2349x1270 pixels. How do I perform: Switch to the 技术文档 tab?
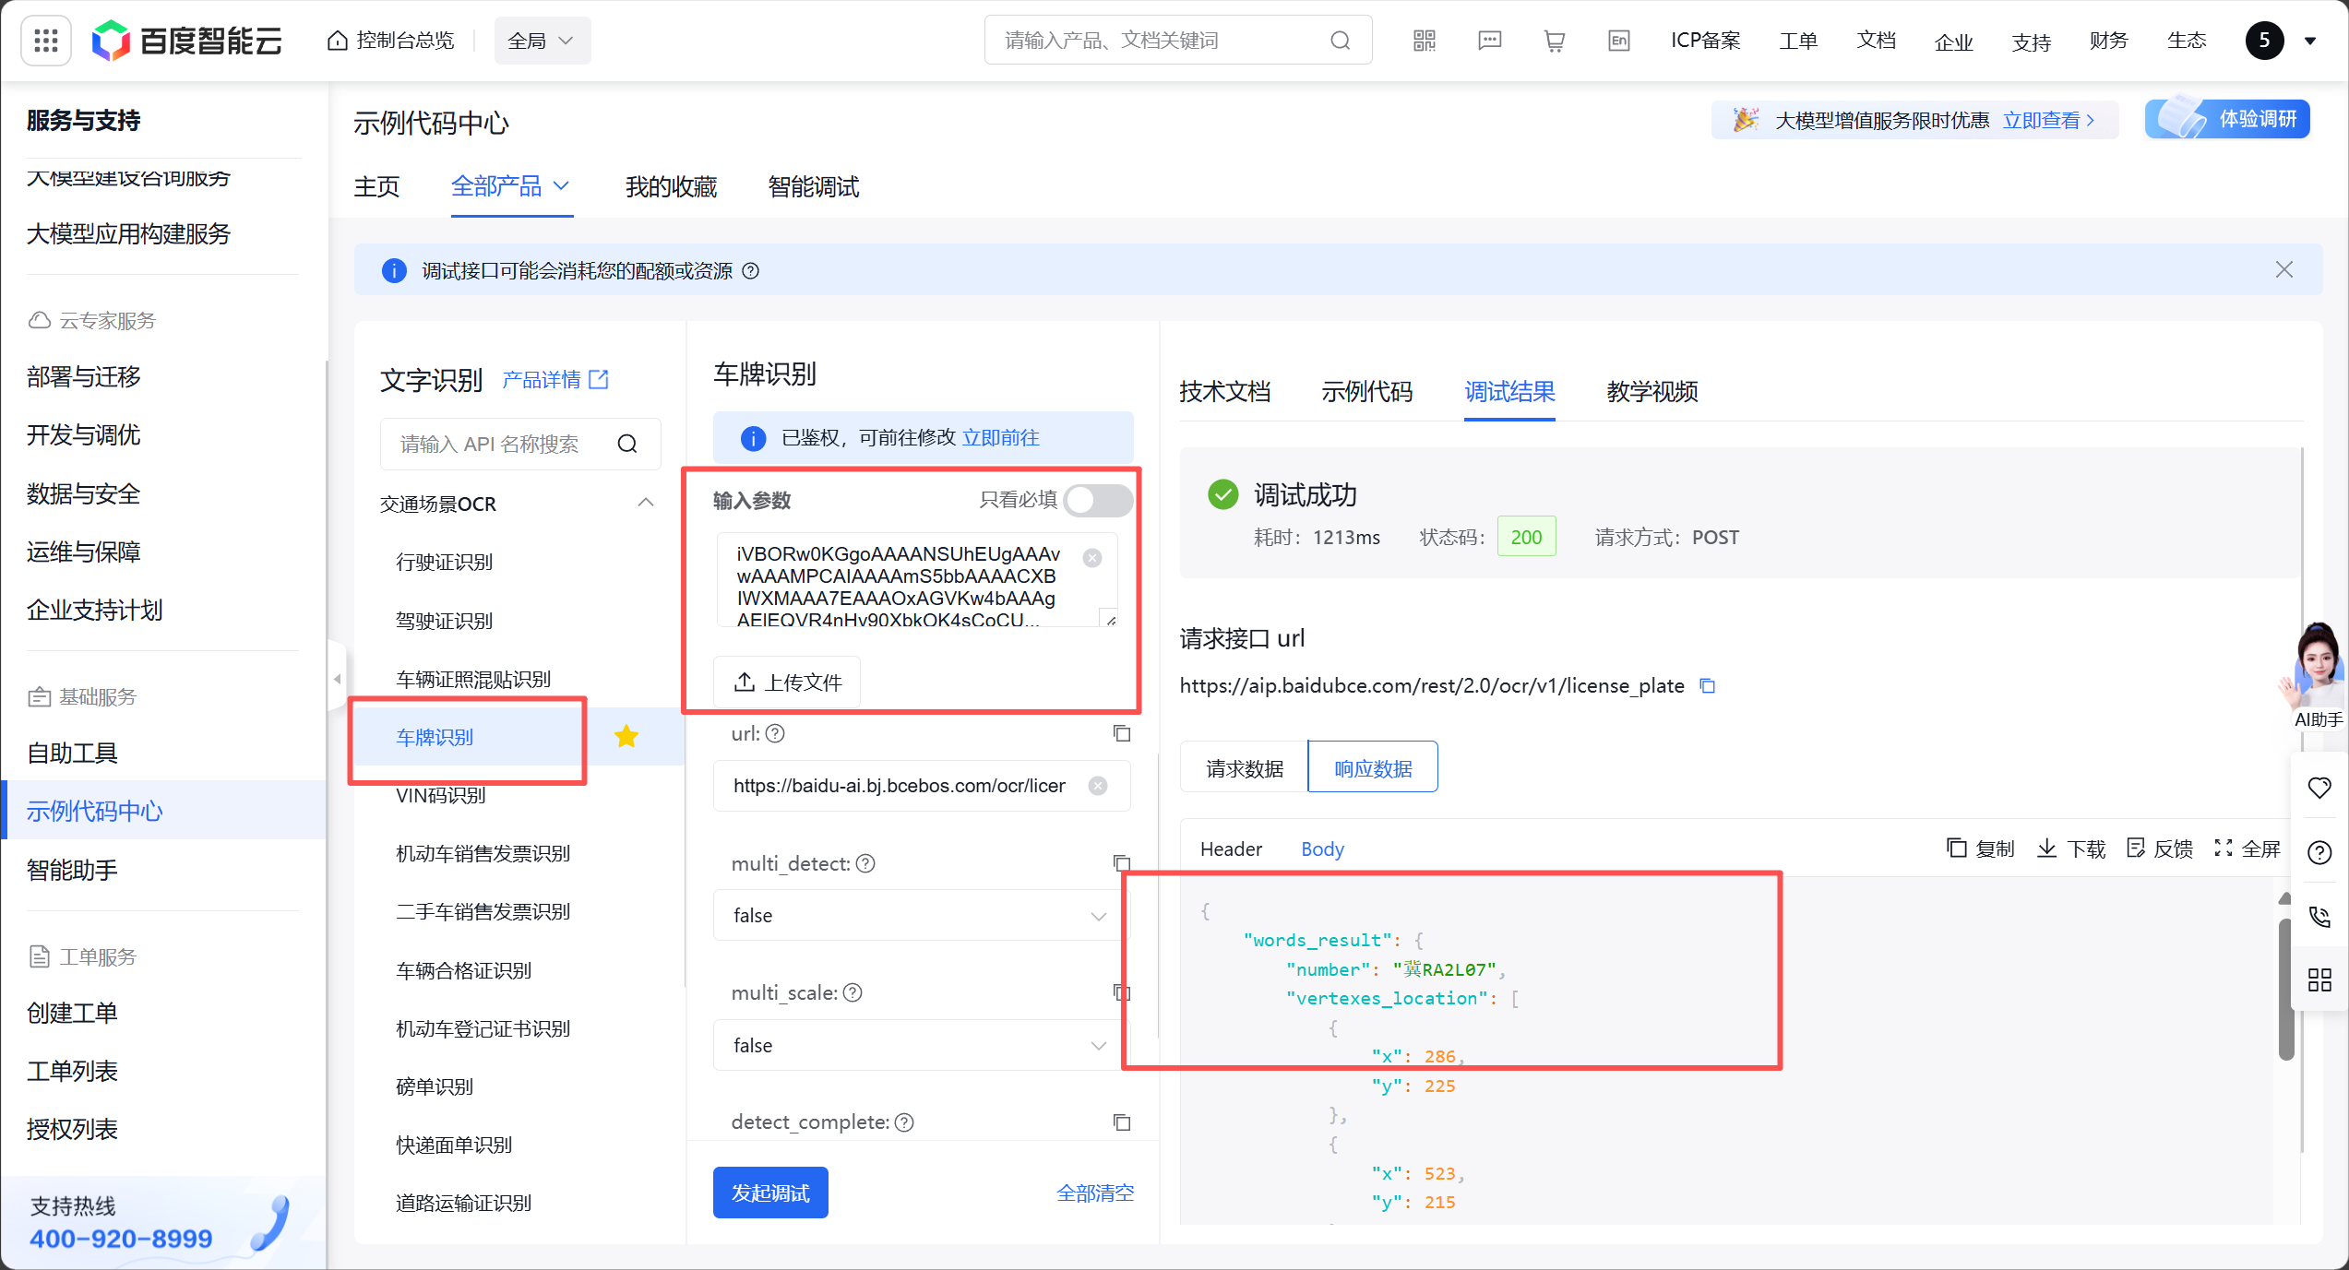pos(1225,392)
